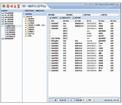Click the horizontal scrollbar right arrow
Viewport: 122px width, 105px height.
coord(119,98)
